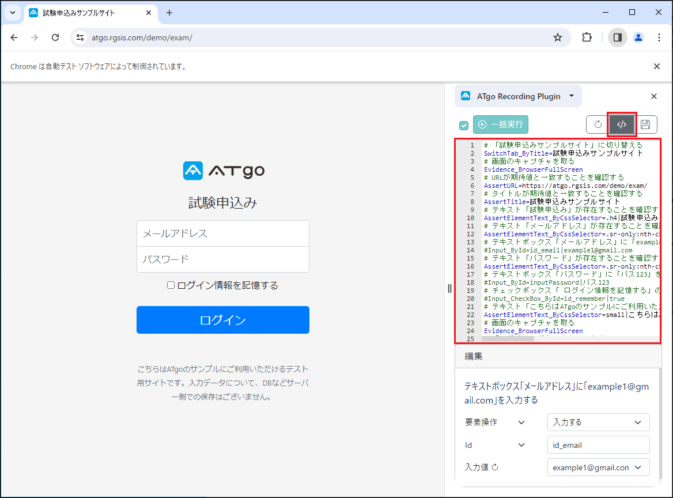Bookmark the page via the star icon

coord(557,37)
